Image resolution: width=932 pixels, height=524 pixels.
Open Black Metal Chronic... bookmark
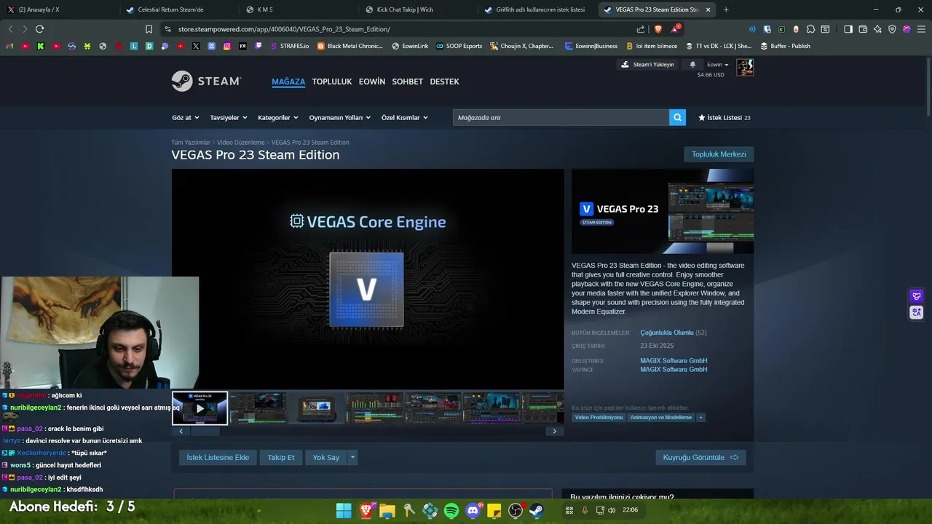click(x=350, y=46)
